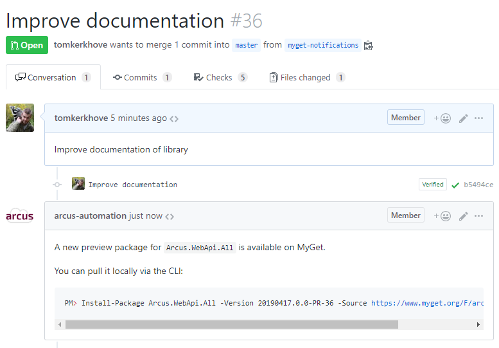Open more options on arcus-automation's comment
Image resolution: width=499 pixels, height=348 pixels.
(478, 216)
